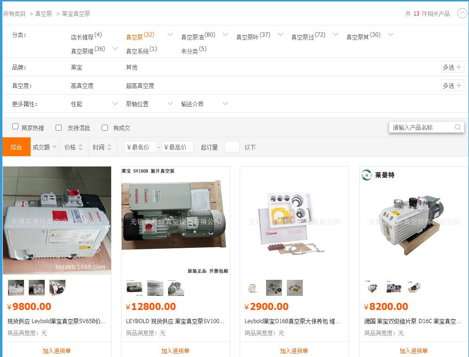Image resolution: width=469 pixels, height=357 pixels.
Task: Click the product name search field
Action: 426,127
